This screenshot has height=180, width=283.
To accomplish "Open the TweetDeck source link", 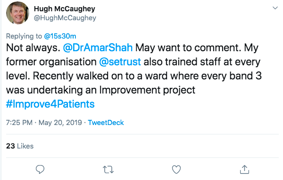I will click(106, 123).
